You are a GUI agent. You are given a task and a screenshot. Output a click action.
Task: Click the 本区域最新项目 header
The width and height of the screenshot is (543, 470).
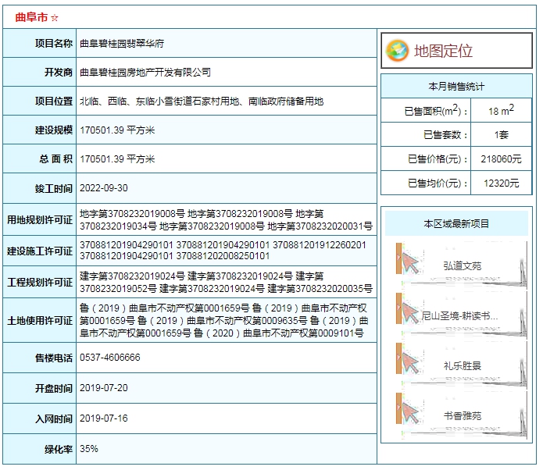pyautogui.click(x=456, y=224)
